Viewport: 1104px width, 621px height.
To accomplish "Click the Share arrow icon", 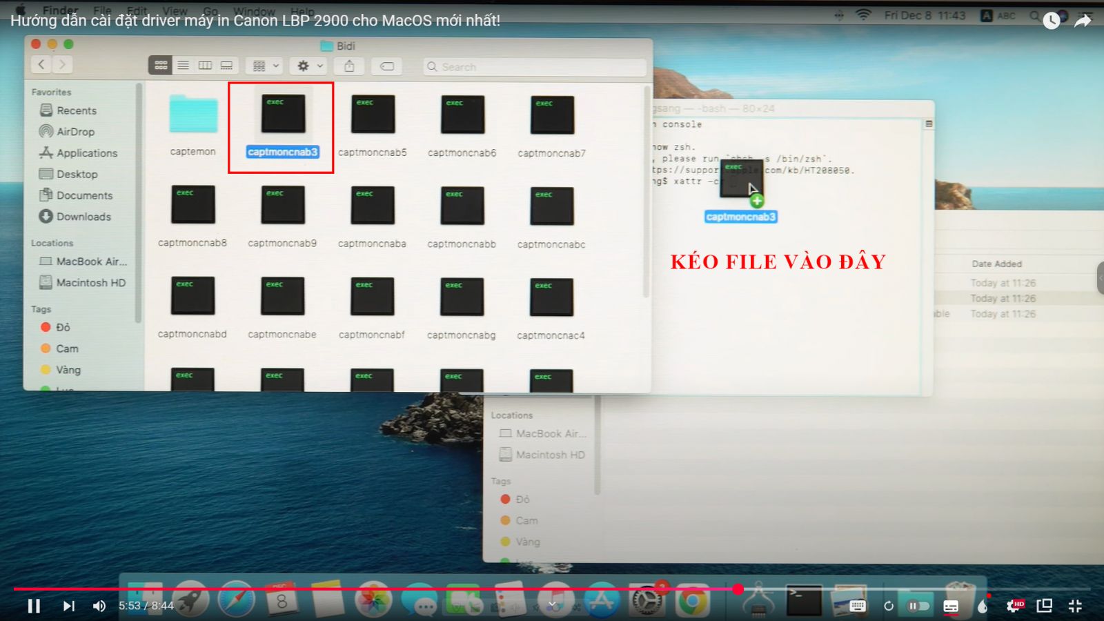I will coord(1083,21).
